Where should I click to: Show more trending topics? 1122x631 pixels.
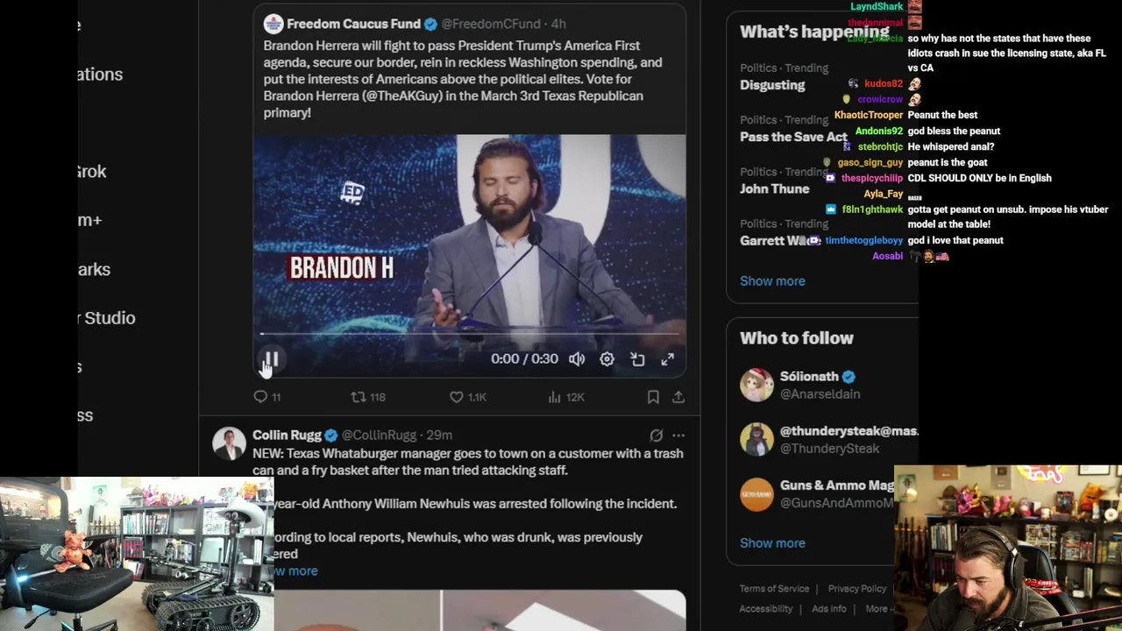point(772,280)
